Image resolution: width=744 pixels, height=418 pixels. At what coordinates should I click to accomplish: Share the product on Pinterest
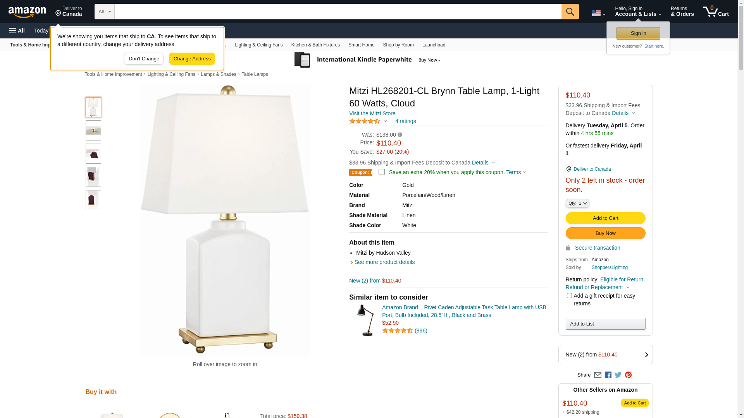628,375
